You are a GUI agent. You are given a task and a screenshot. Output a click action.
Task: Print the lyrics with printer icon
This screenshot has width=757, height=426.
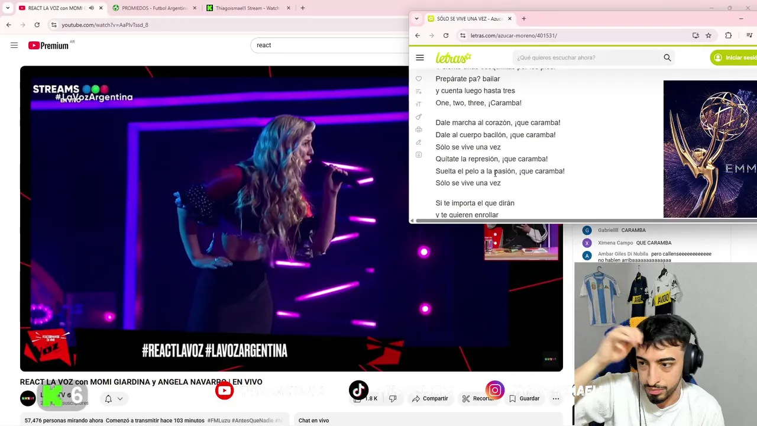[x=419, y=130]
